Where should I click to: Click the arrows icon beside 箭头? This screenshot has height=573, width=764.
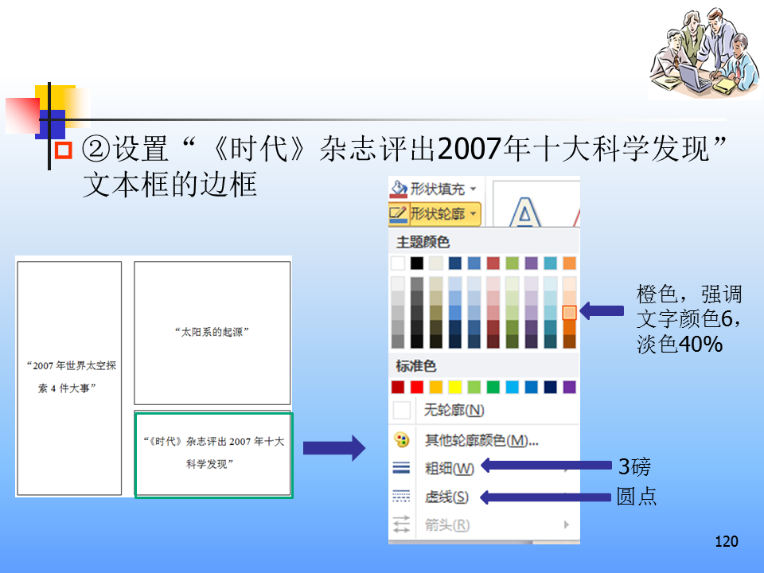(401, 524)
